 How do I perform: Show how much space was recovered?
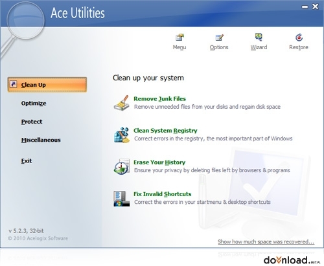(266, 242)
